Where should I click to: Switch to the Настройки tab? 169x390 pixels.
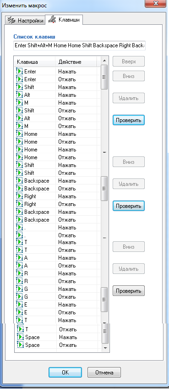pos(25,20)
